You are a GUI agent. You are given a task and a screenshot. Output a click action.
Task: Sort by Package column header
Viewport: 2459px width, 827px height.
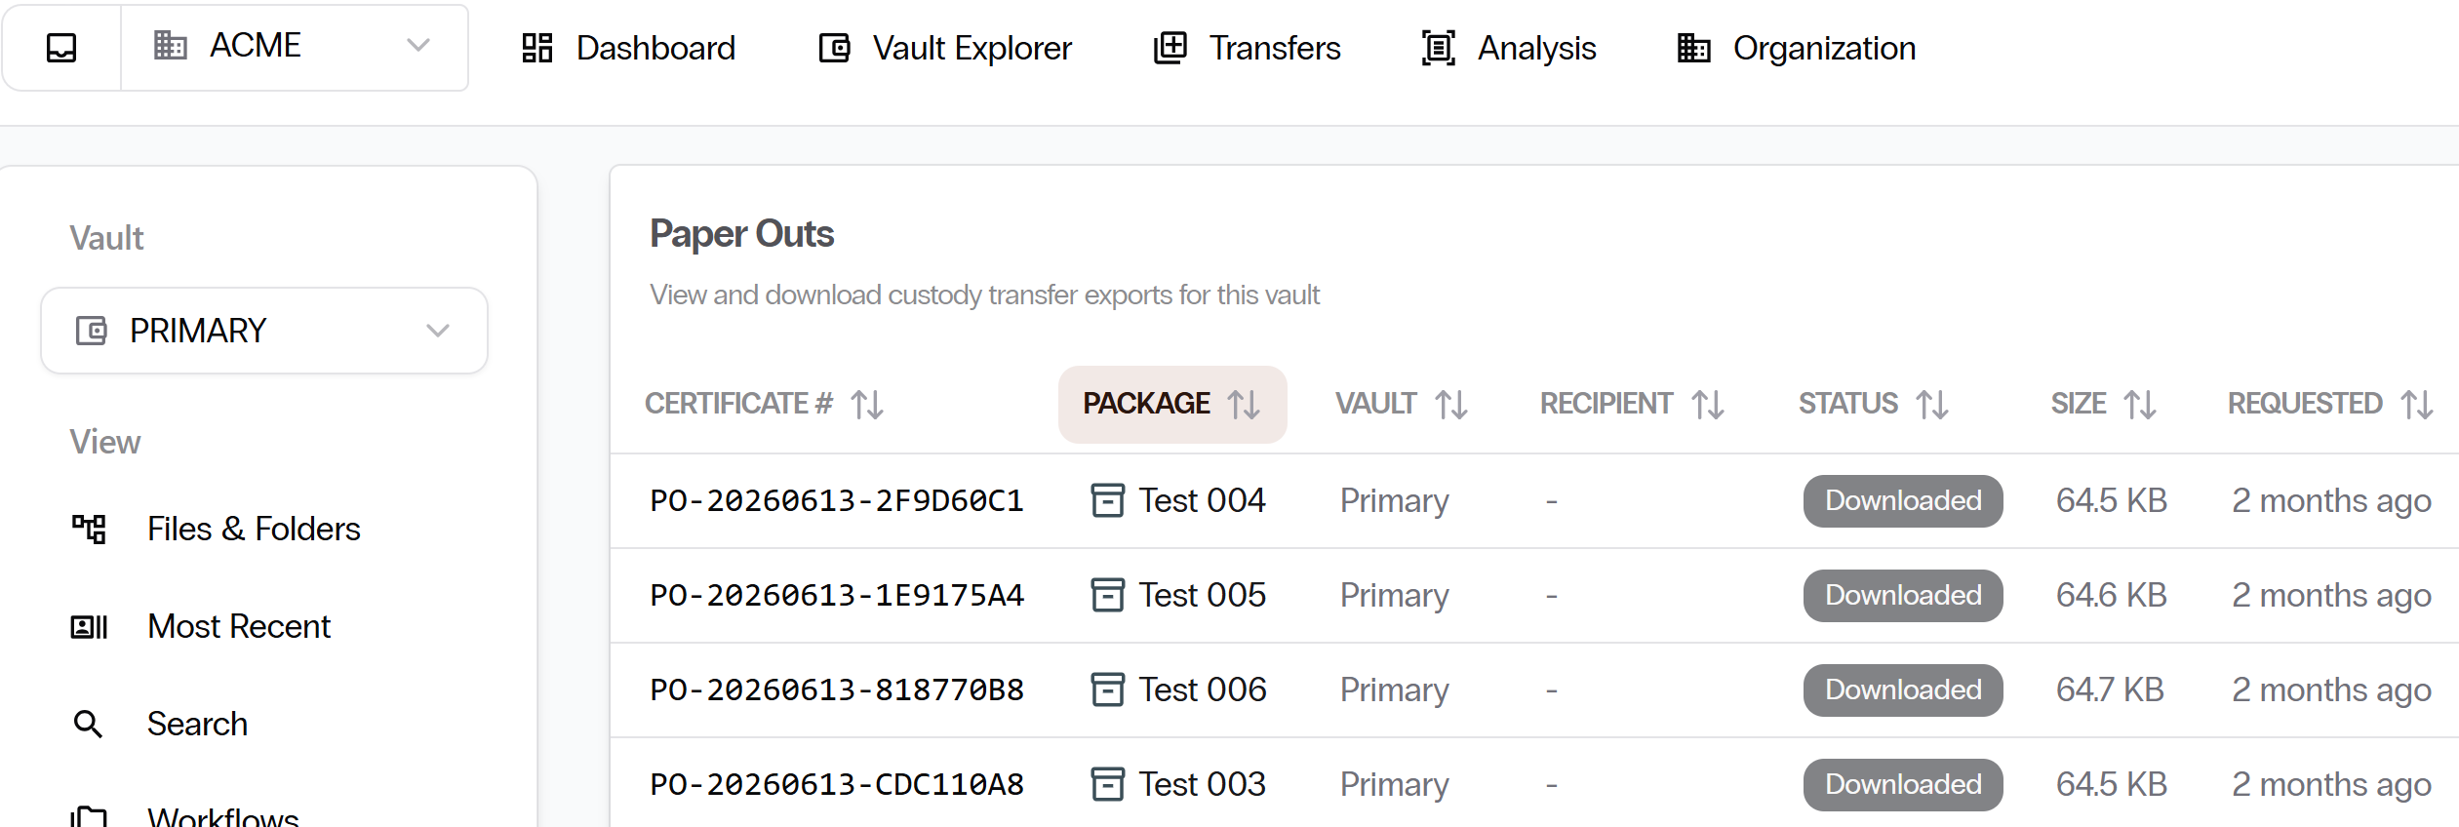tap(1172, 404)
